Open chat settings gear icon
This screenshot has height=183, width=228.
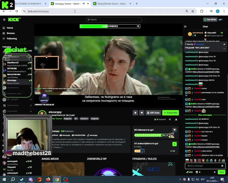click(215, 172)
